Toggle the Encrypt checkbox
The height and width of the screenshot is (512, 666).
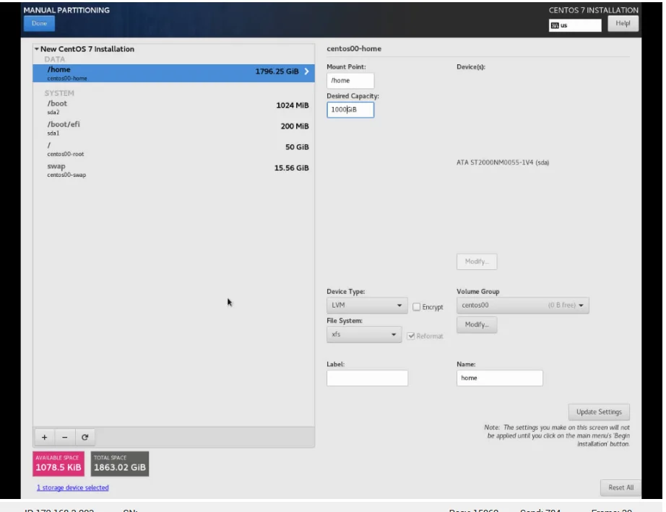pyautogui.click(x=416, y=306)
